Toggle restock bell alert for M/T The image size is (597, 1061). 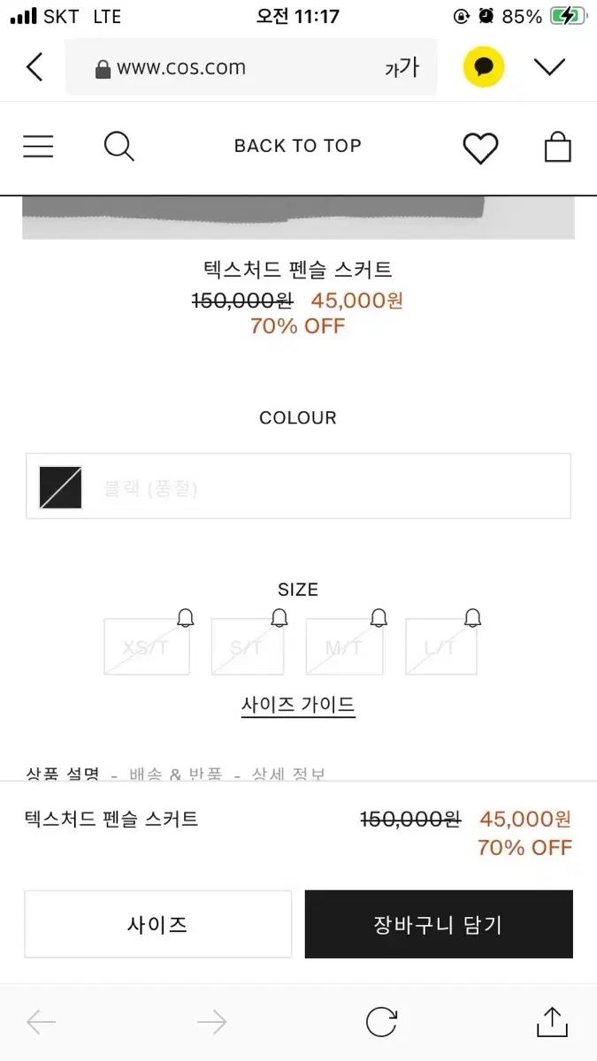tap(379, 618)
